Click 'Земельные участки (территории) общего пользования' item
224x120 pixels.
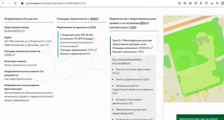133,90
